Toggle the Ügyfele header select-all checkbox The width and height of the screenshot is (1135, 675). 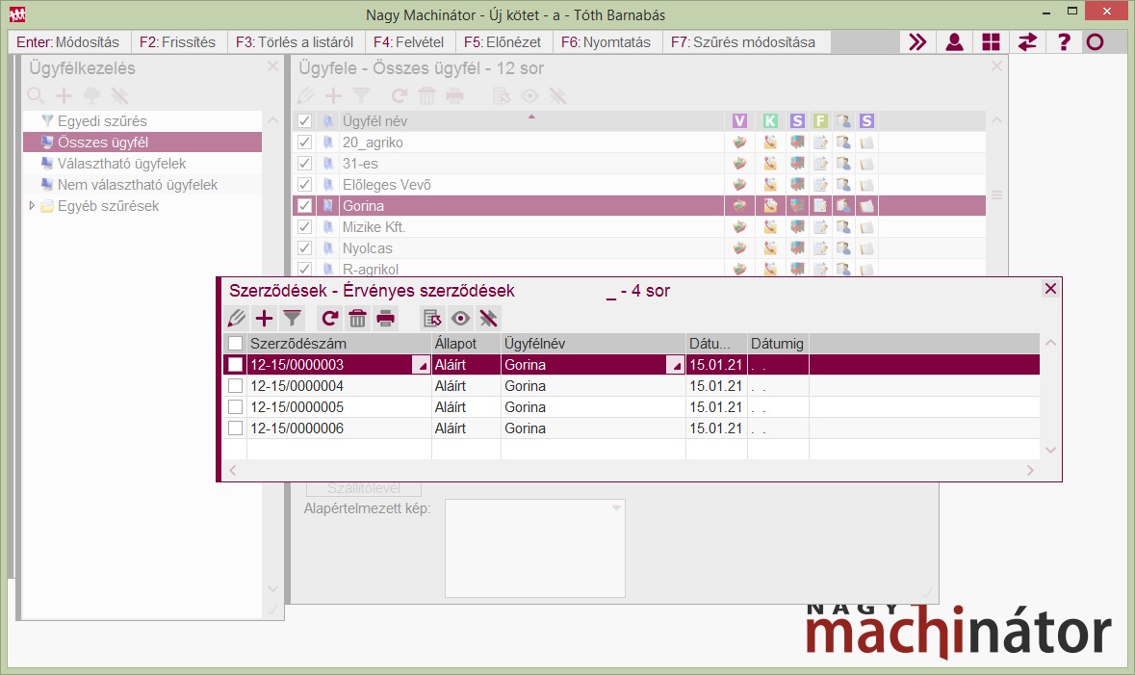pos(305,121)
